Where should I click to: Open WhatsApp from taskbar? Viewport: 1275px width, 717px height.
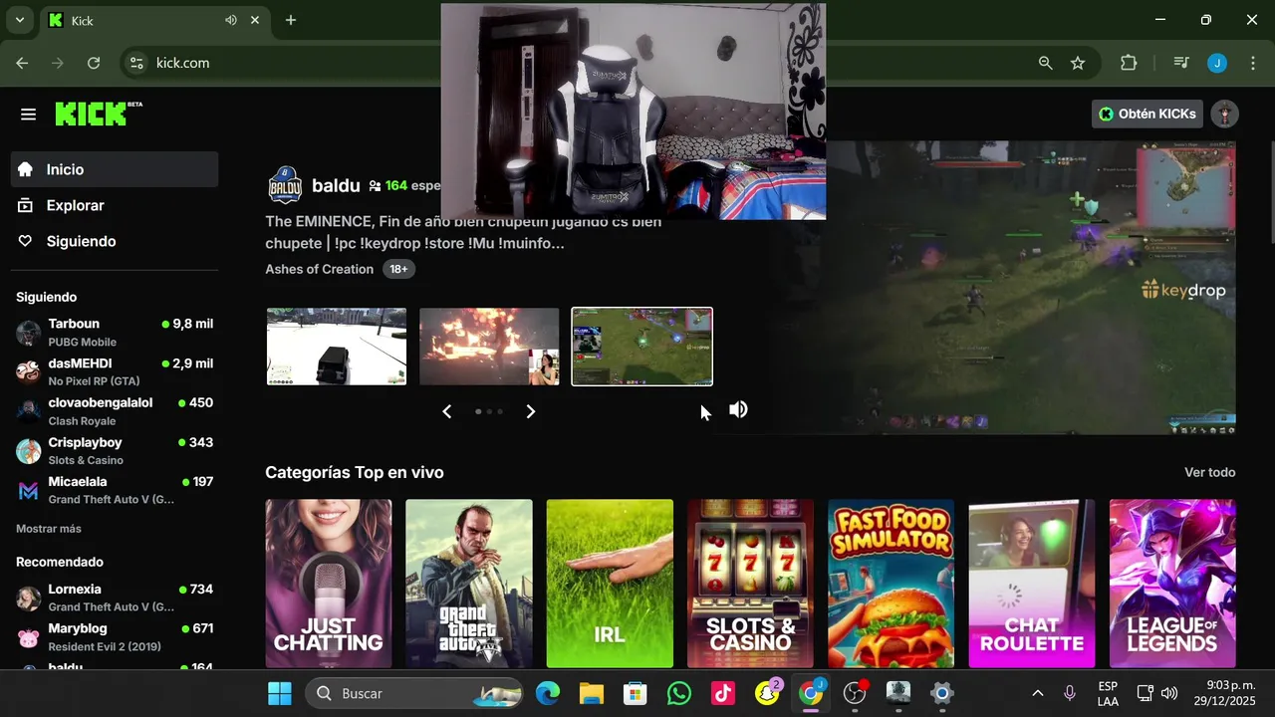point(679,693)
